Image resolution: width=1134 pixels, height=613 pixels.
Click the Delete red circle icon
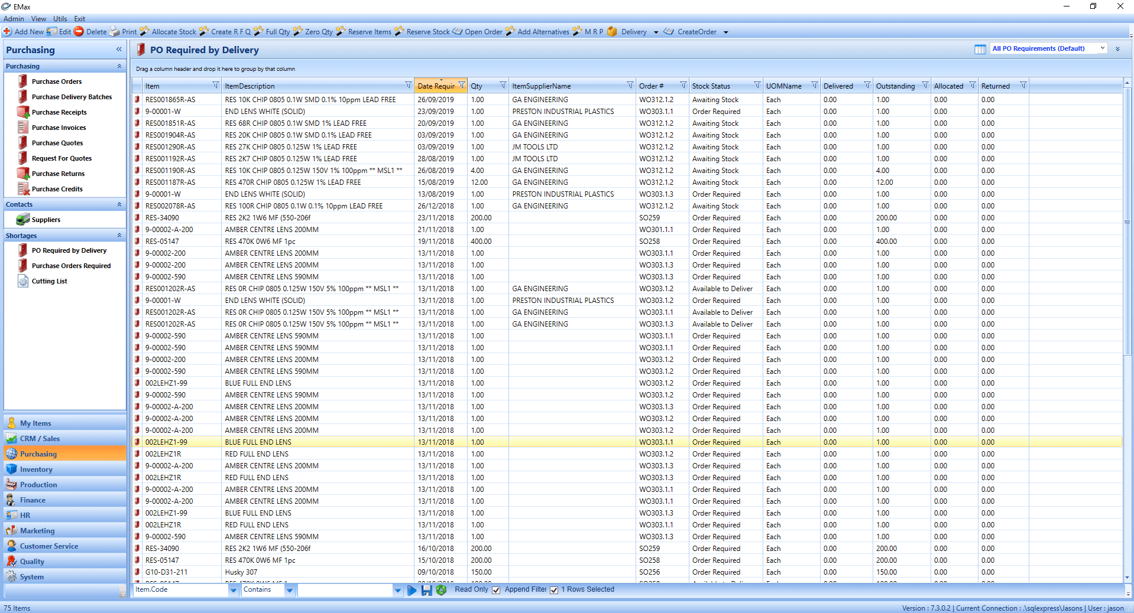tap(79, 32)
